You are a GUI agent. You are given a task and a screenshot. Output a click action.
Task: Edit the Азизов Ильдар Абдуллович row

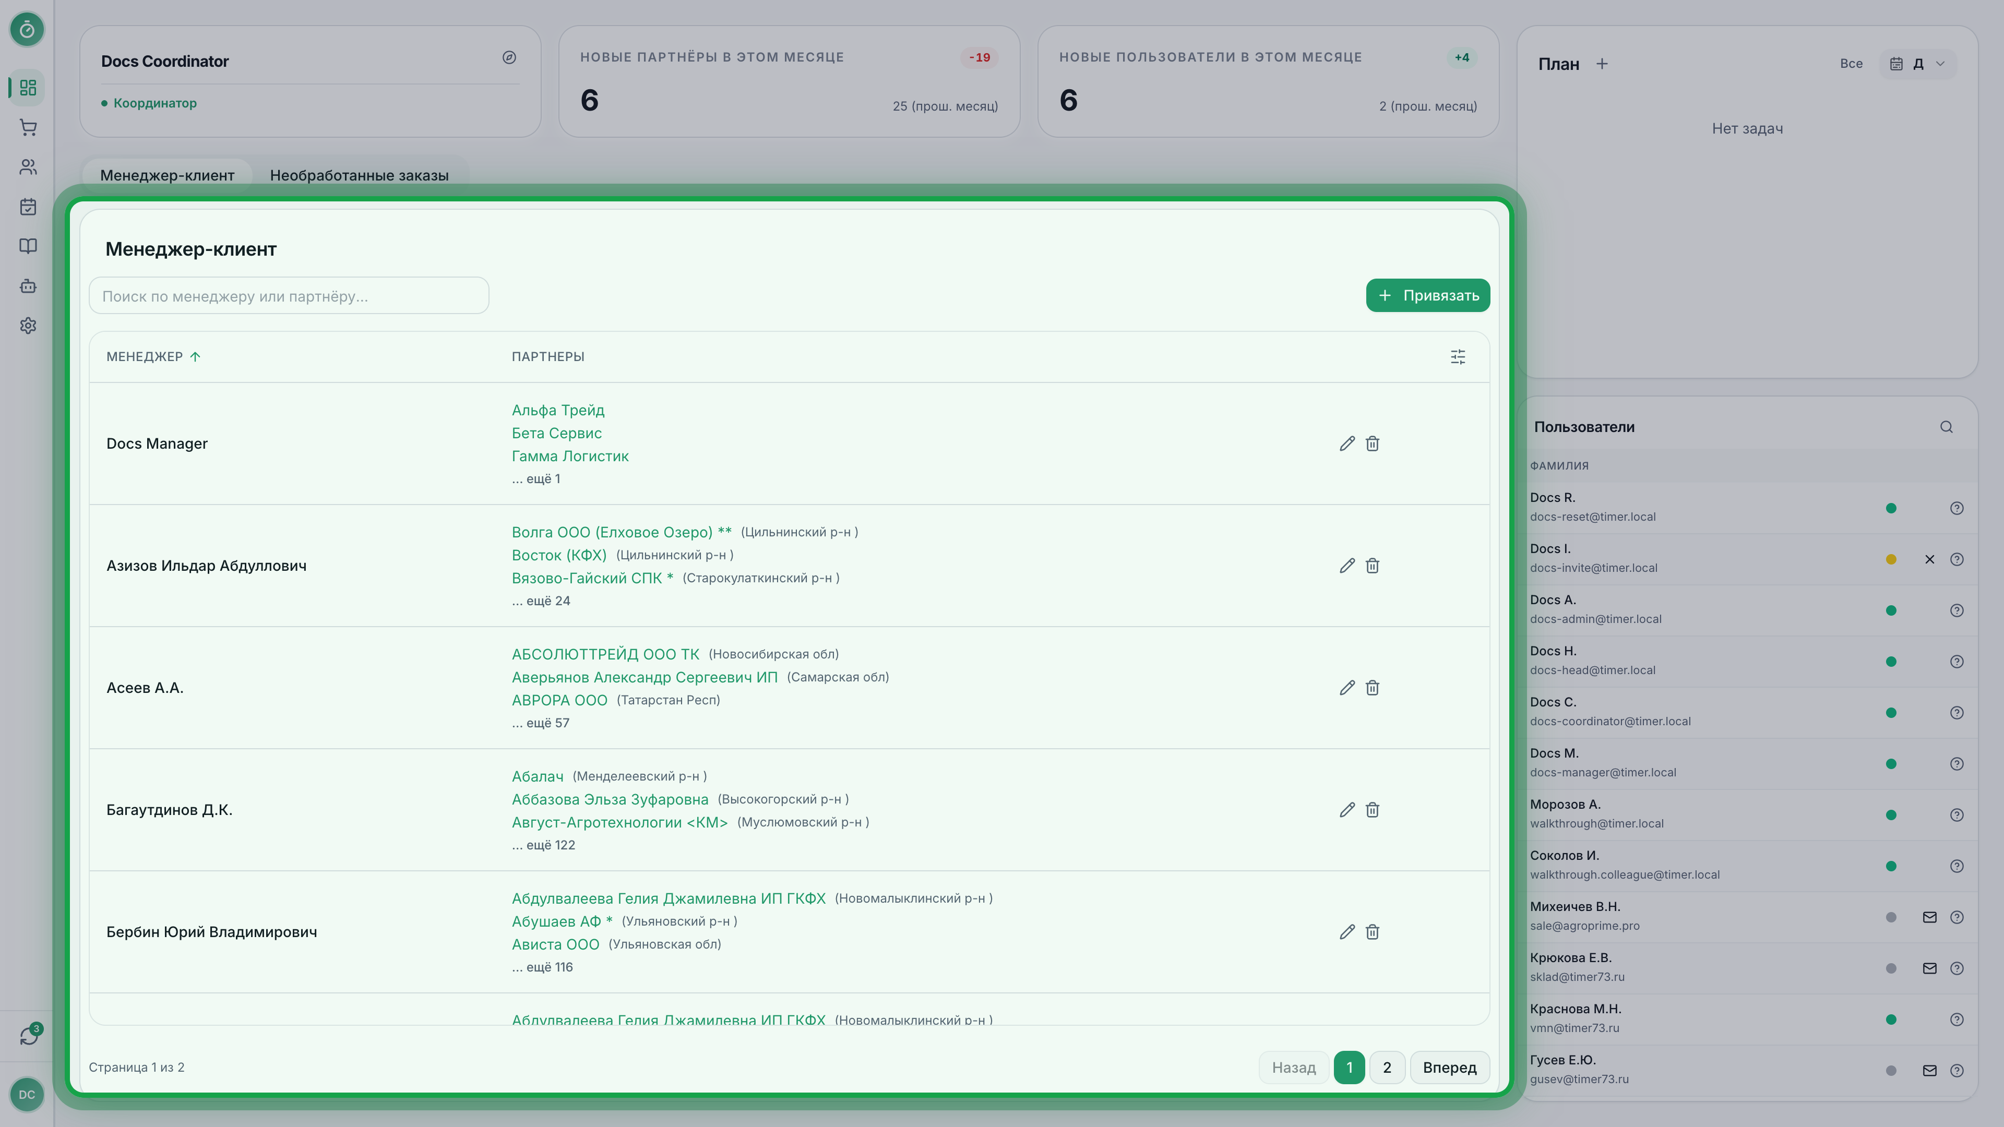tap(1347, 566)
